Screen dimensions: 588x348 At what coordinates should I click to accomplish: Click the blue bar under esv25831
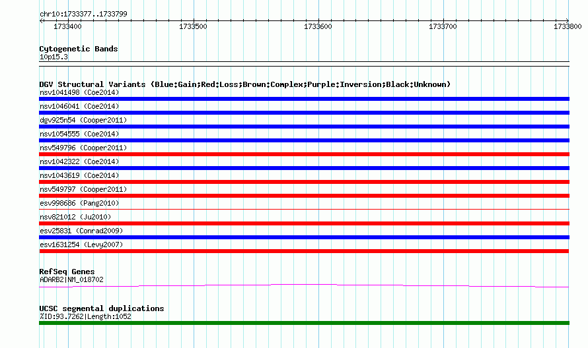[x=304, y=237]
